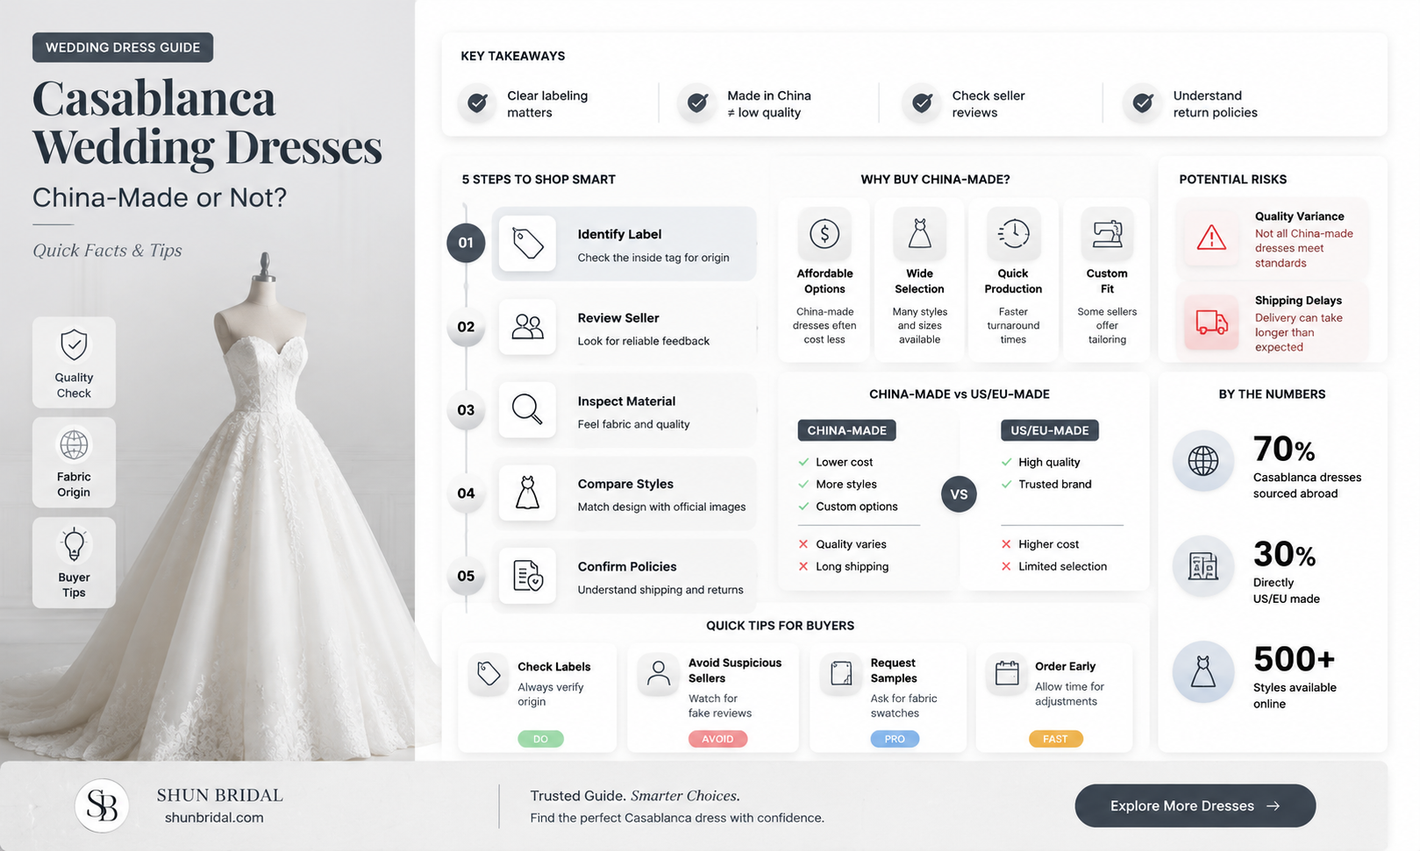This screenshot has height=851, width=1420.
Task: Click the KEY TAKEAWAYS heading
Action: 513,56
